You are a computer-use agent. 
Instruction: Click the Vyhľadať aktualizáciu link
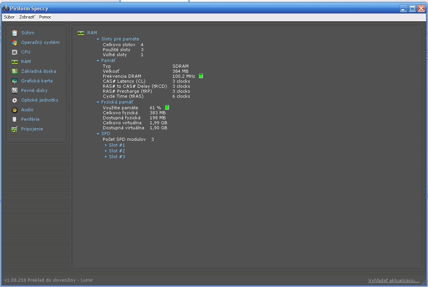click(394, 280)
